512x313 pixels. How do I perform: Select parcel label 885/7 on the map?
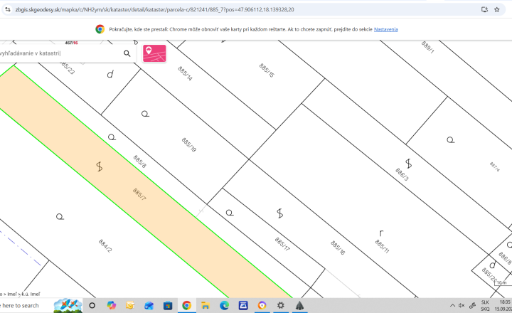coord(139,194)
